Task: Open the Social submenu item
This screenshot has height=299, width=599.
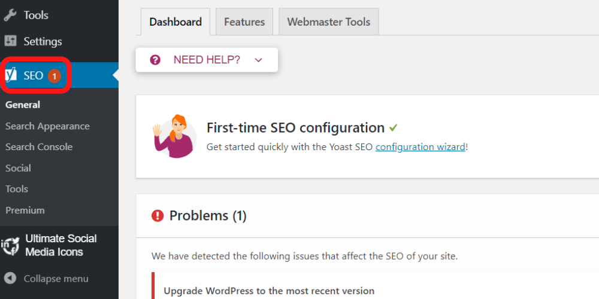Action: 18,168
